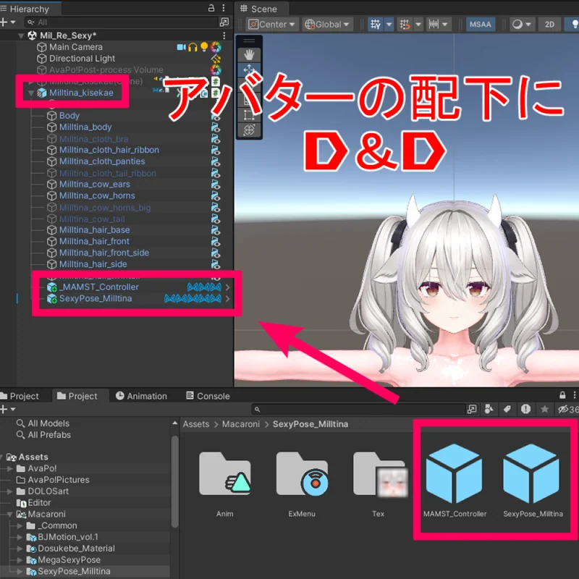Image resolution: width=579 pixels, height=579 pixels.
Task: Open the Hierarchy panel three-dot menu
Action: tap(224, 8)
